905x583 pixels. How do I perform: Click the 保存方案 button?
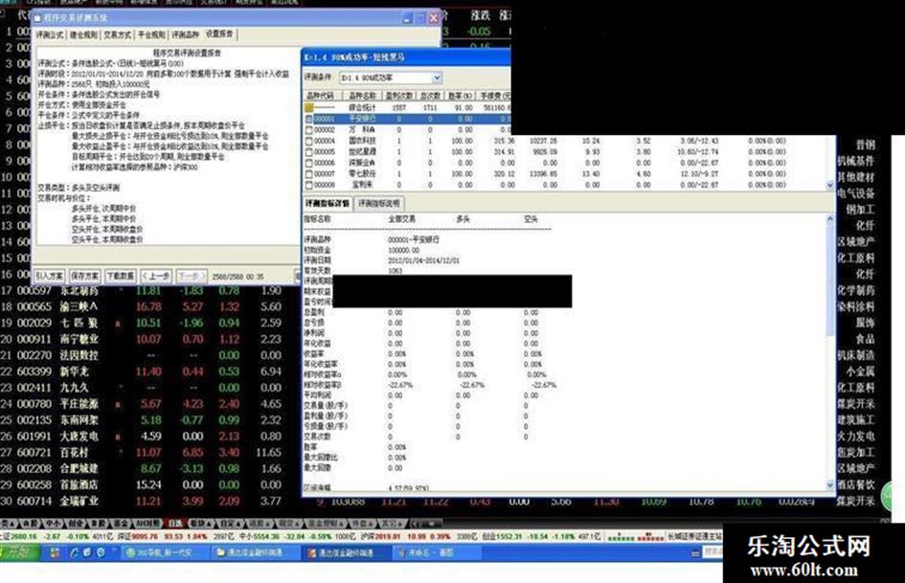point(85,276)
